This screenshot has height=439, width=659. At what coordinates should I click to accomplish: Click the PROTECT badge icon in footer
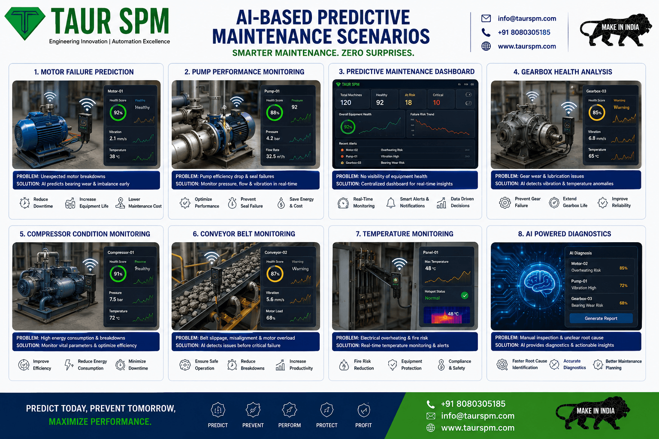pyautogui.click(x=327, y=410)
